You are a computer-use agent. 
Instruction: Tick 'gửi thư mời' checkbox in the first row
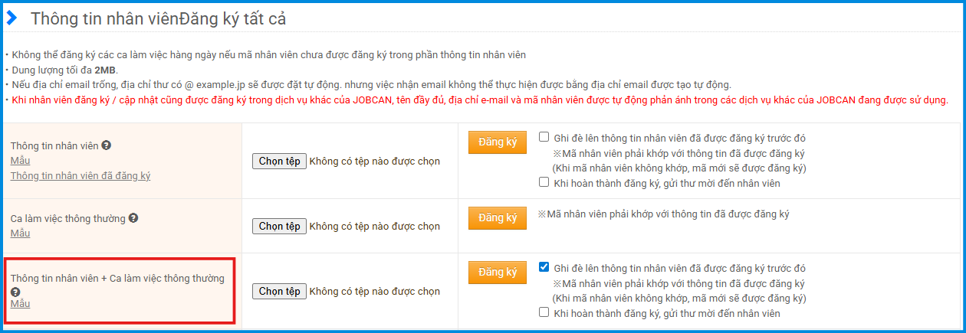[544, 183]
